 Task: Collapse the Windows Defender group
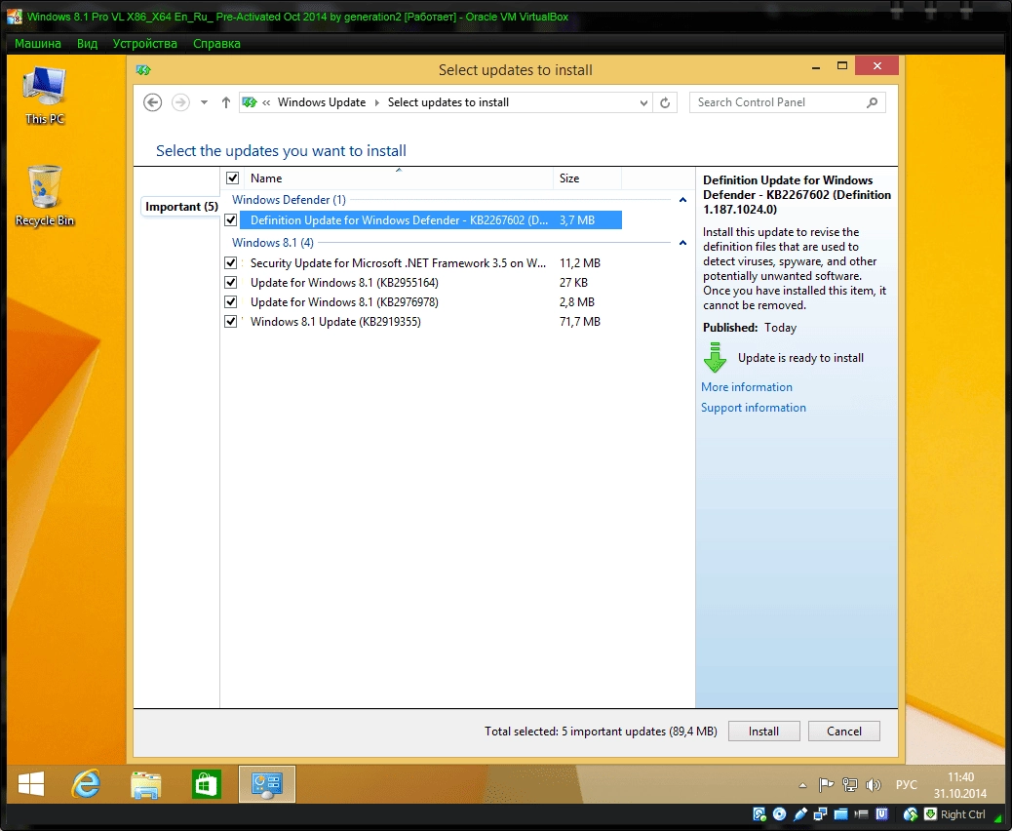682,200
